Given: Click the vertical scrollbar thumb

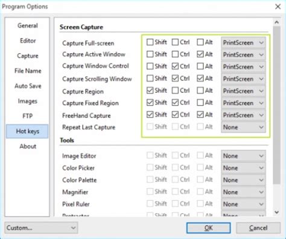Looking at the screenshot, I should [277, 105].
